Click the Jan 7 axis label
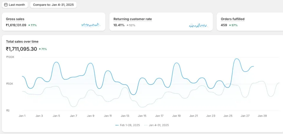Viewport: 283px width, 134px height. coord(74,116)
